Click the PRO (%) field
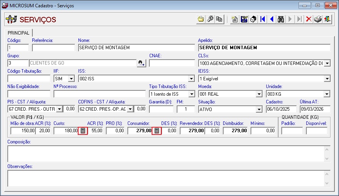Viewport: 339px width, 196px height. (x=115, y=131)
